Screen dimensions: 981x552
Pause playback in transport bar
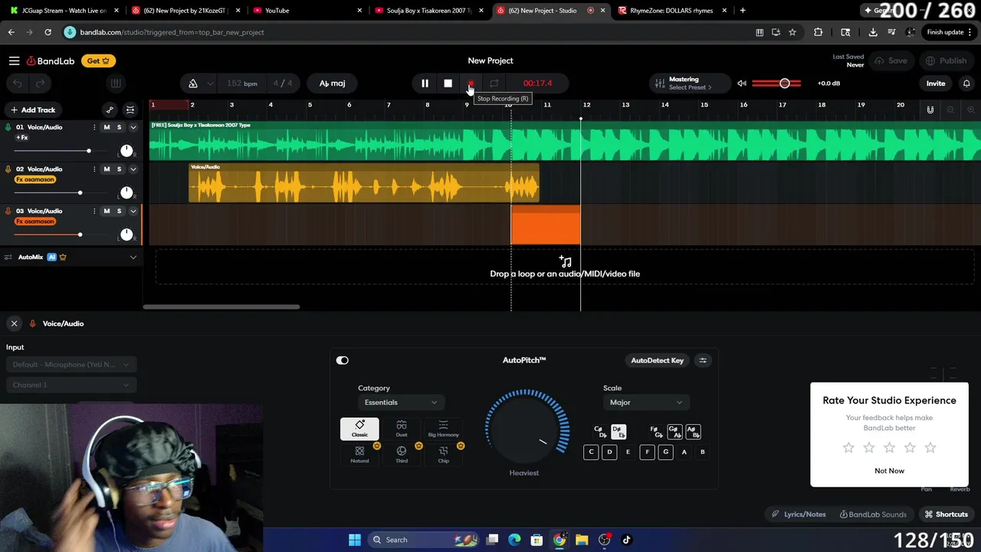point(425,84)
